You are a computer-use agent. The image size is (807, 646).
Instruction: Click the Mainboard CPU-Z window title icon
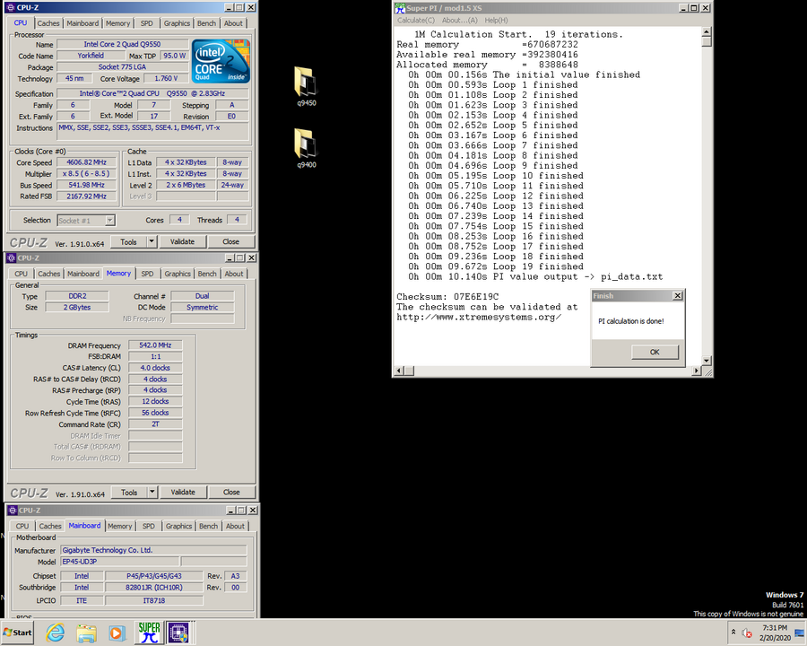[13, 510]
